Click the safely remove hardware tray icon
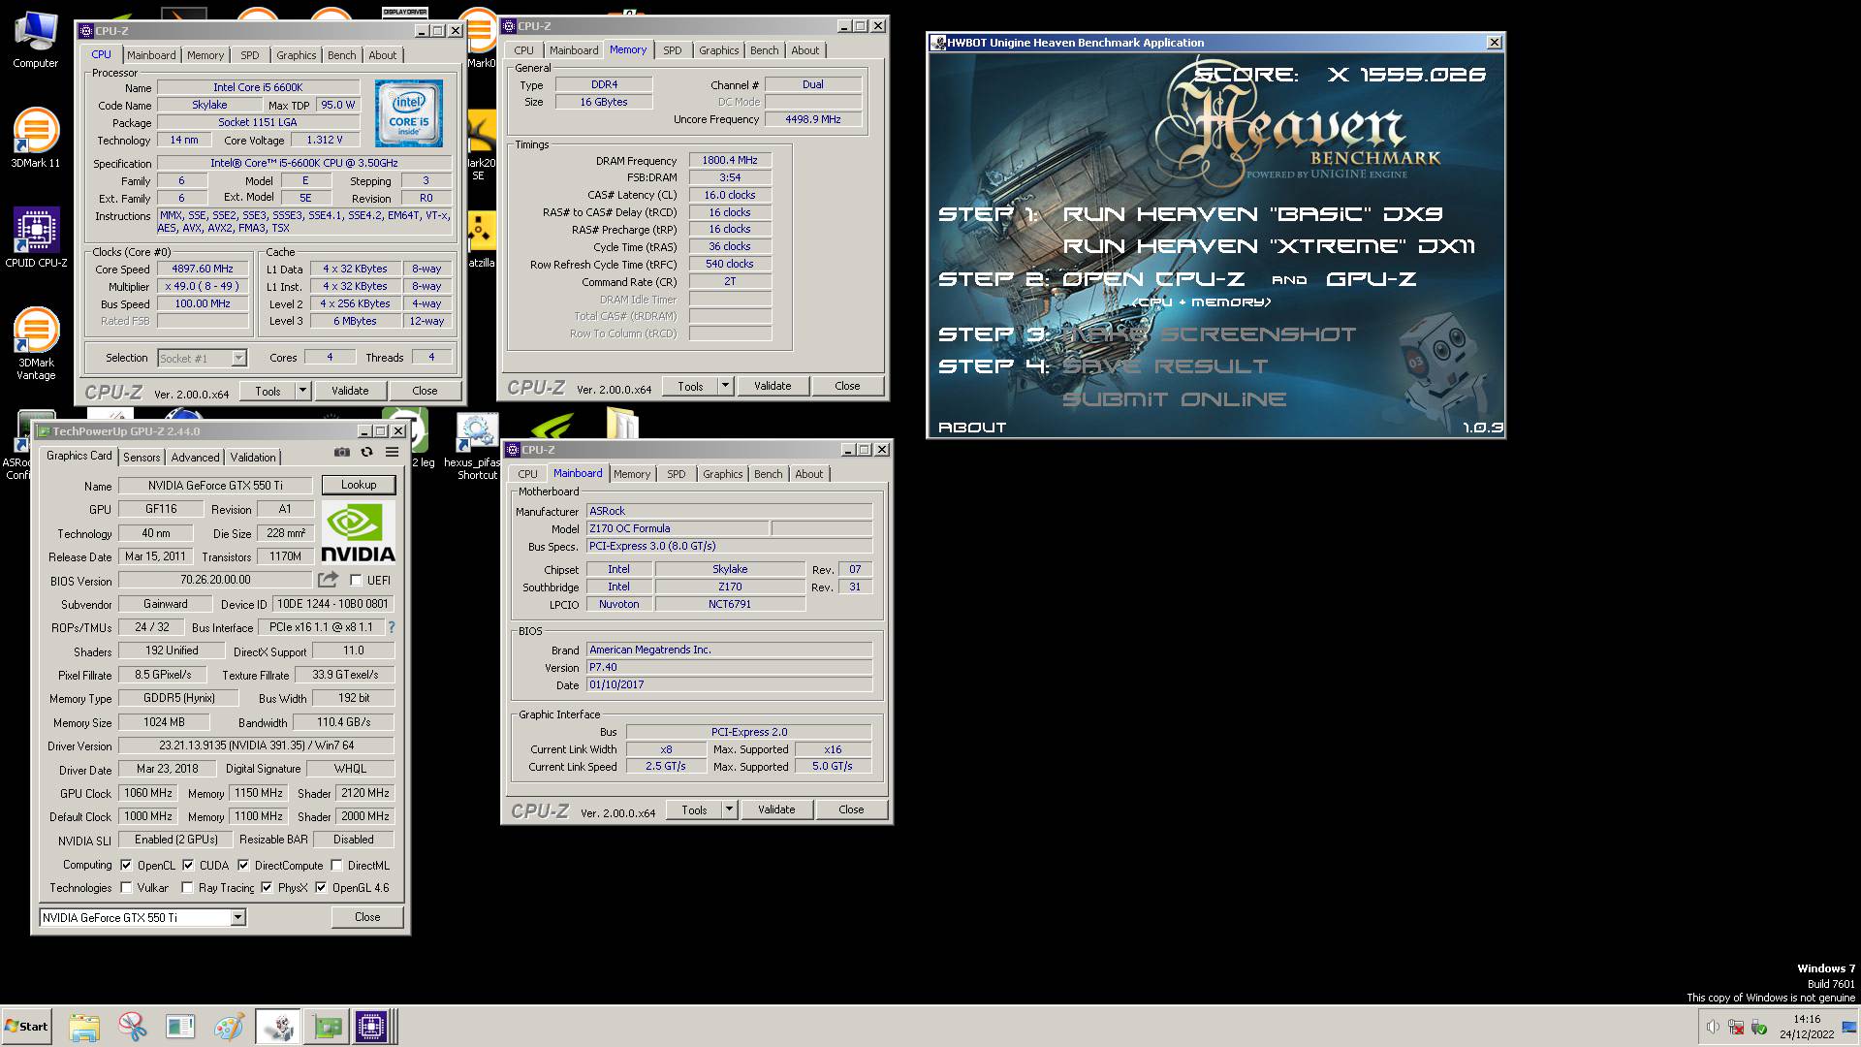 click(x=1759, y=1027)
